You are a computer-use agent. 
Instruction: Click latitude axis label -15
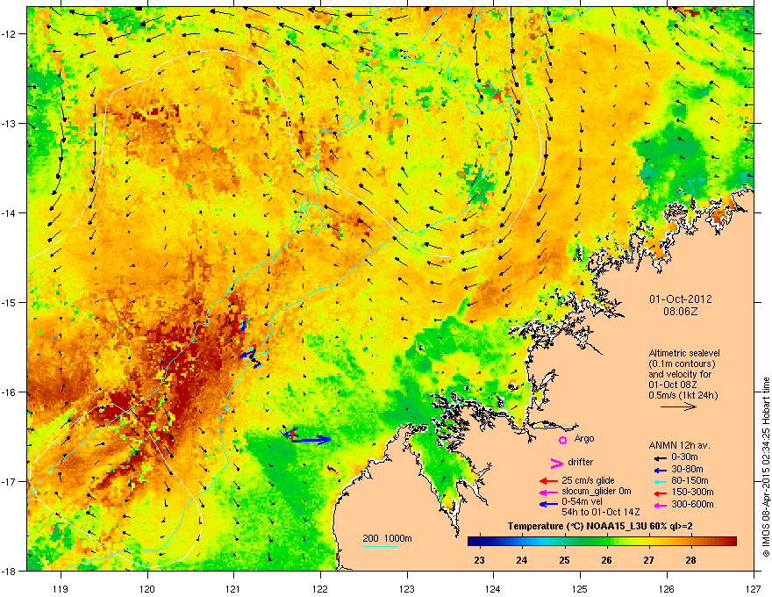click(10, 302)
